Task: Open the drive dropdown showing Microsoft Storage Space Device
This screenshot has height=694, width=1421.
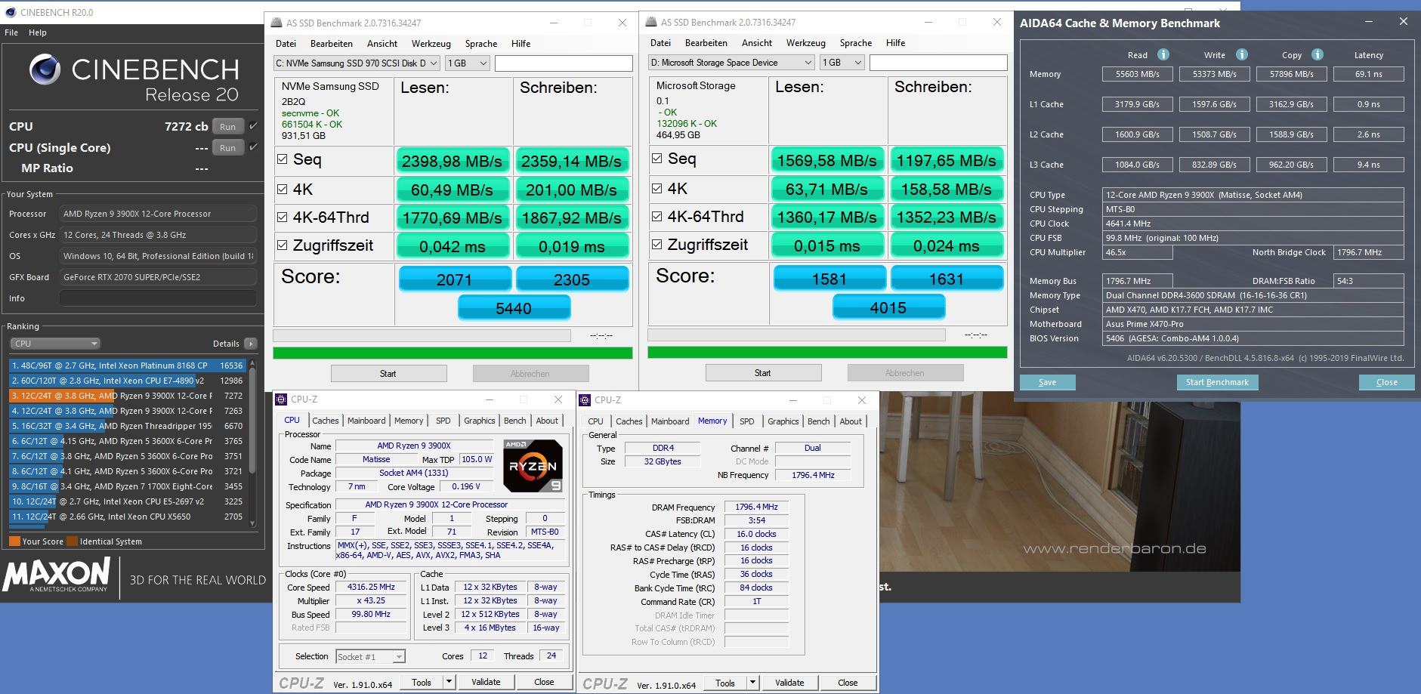Action: coord(731,63)
